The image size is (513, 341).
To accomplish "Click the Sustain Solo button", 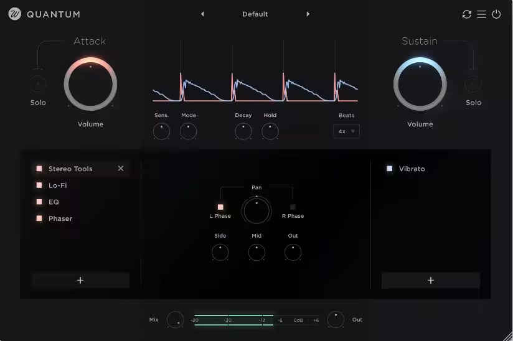I will pos(473,84).
